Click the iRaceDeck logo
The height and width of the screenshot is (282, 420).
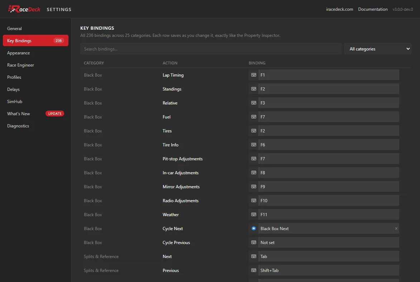(24, 9)
